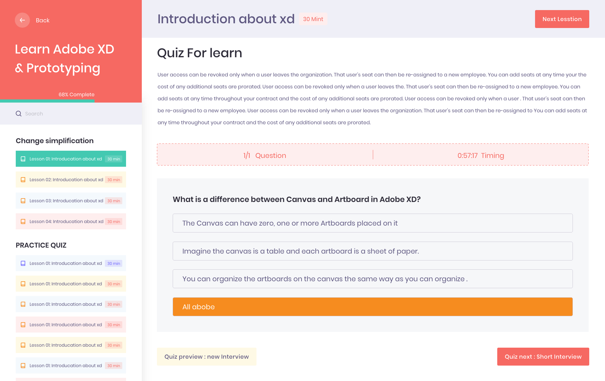
Task: Click the "Introduction about xd" page title
Action: click(x=226, y=19)
